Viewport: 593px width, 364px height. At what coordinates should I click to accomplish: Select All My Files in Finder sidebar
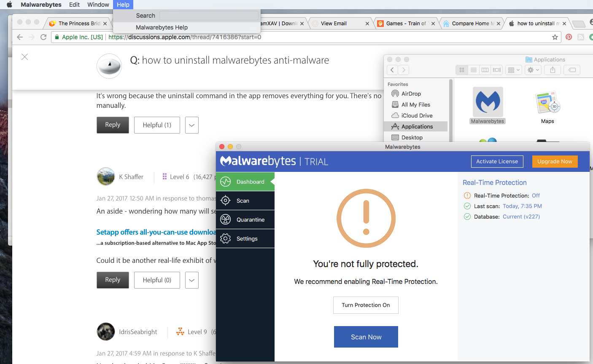(x=416, y=104)
